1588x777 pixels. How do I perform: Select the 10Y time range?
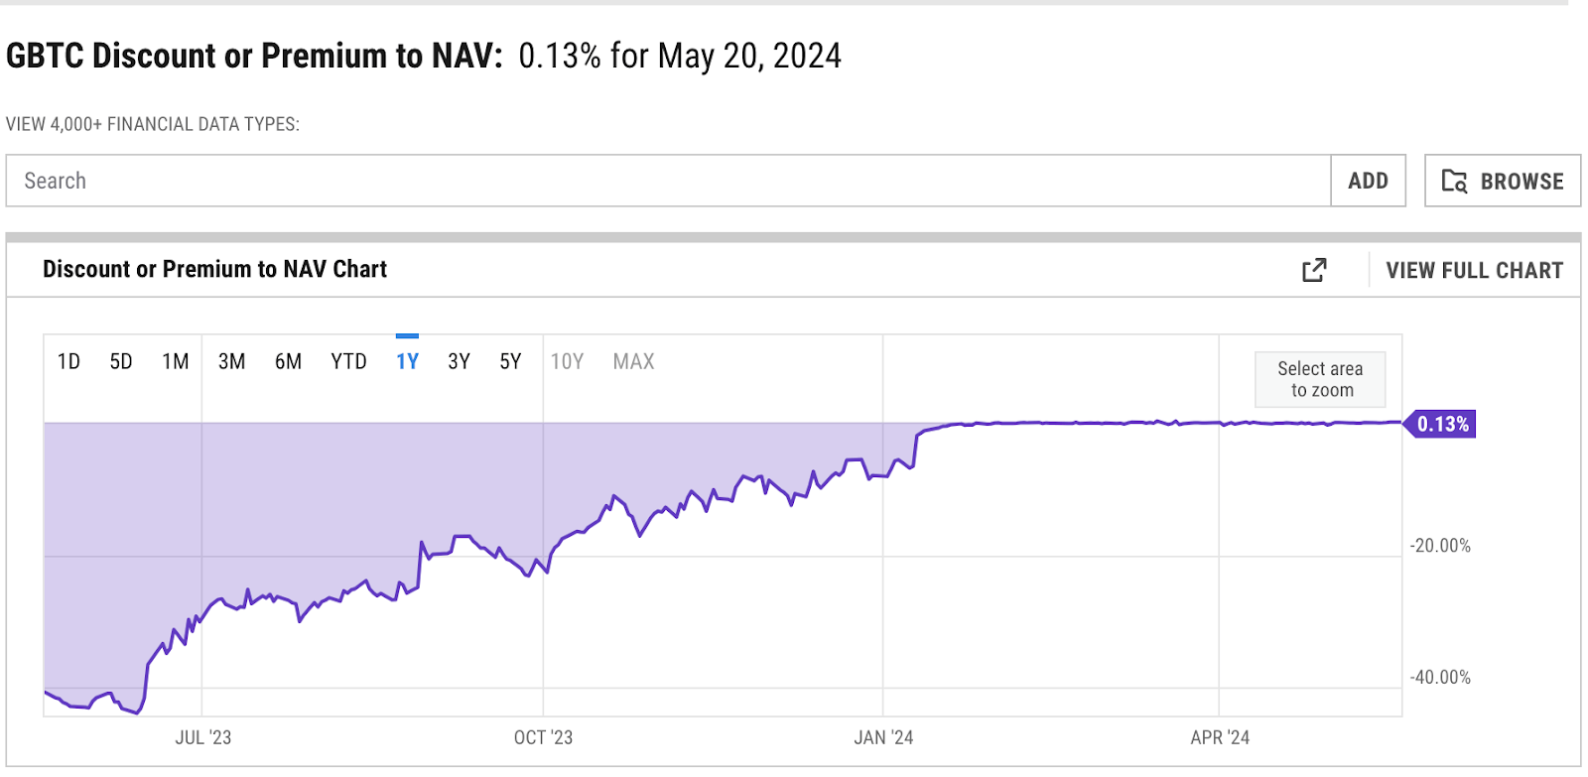click(567, 361)
